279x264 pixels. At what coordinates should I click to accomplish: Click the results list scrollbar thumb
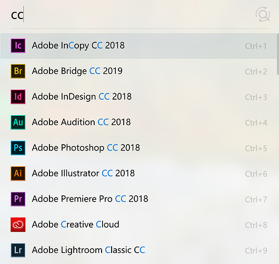[x=278, y=54]
